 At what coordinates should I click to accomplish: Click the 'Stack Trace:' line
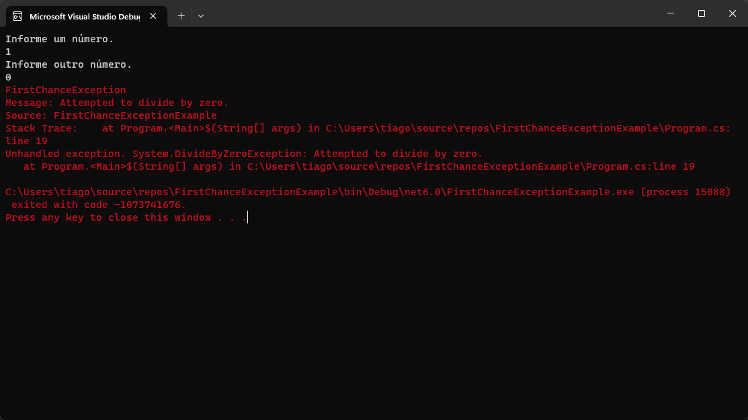[x=368, y=128]
